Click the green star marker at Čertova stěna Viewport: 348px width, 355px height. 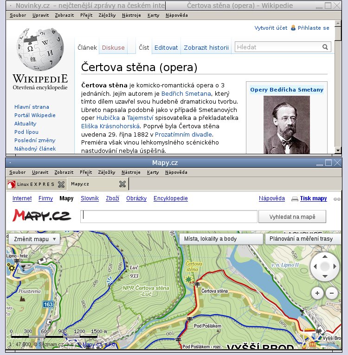[188, 280]
